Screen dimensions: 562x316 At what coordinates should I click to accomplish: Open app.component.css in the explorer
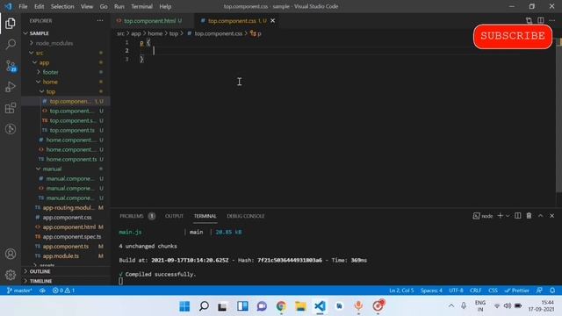click(x=67, y=217)
